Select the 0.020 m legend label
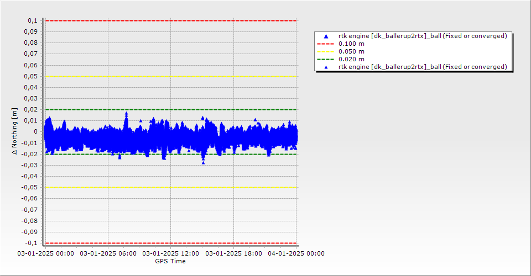531x276 pixels. click(352, 59)
